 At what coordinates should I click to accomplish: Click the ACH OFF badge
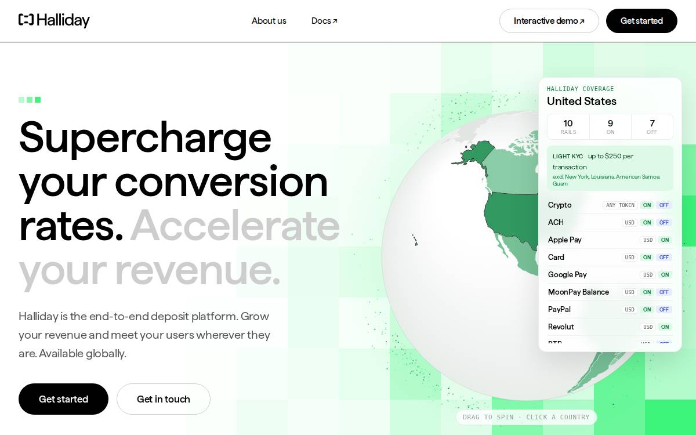coord(664,223)
